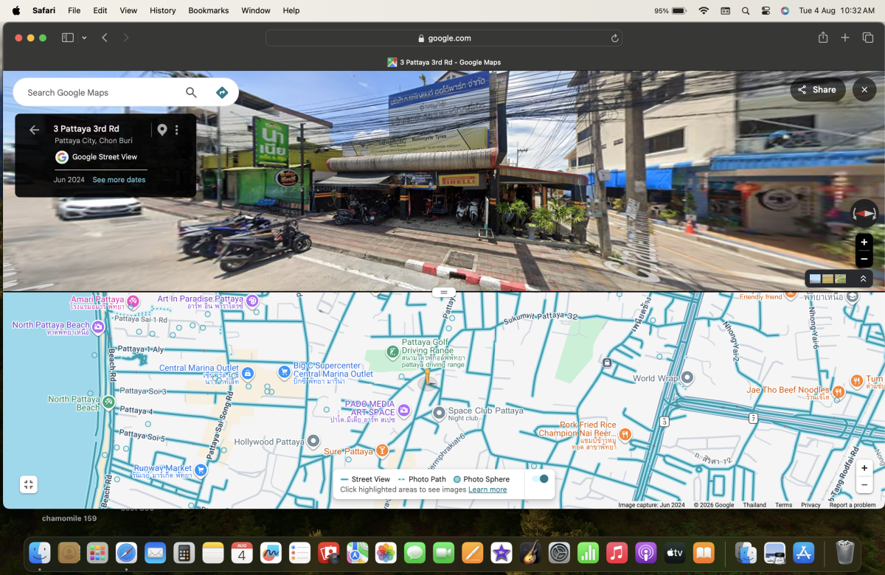Open the three-dot options menu in the address card

click(176, 130)
